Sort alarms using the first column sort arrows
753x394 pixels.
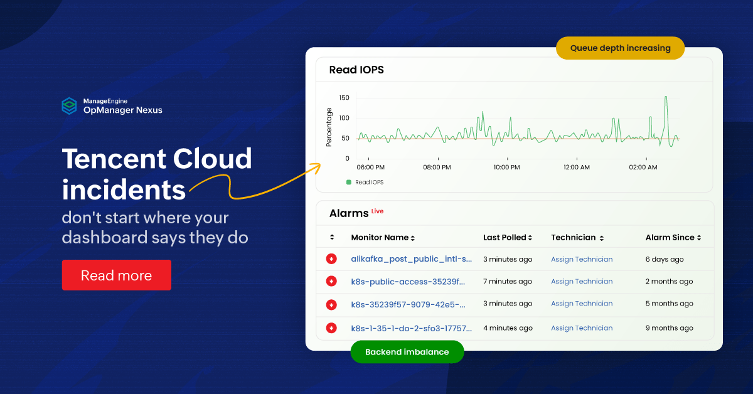(332, 237)
